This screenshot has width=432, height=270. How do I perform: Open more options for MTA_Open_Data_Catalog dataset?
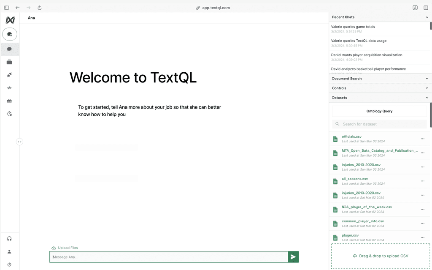pos(423,153)
